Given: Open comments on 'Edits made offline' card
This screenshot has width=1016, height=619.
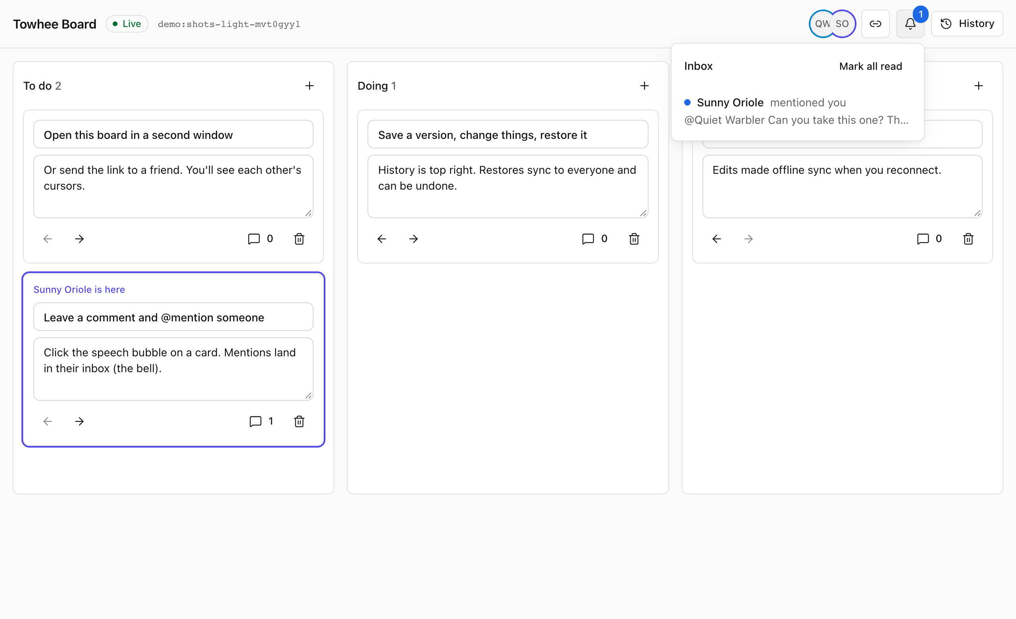Looking at the screenshot, I should pos(929,239).
